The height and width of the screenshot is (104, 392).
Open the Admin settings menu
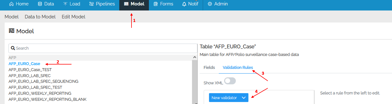point(218,4)
